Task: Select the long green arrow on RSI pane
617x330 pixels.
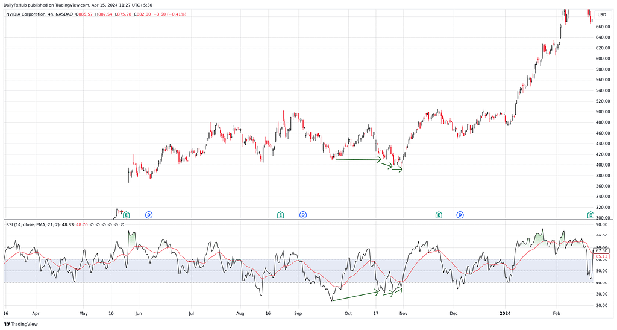Action: point(355,296)
